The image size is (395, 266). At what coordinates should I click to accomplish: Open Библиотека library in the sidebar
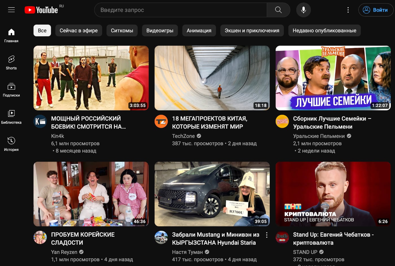tap(11, 117)
